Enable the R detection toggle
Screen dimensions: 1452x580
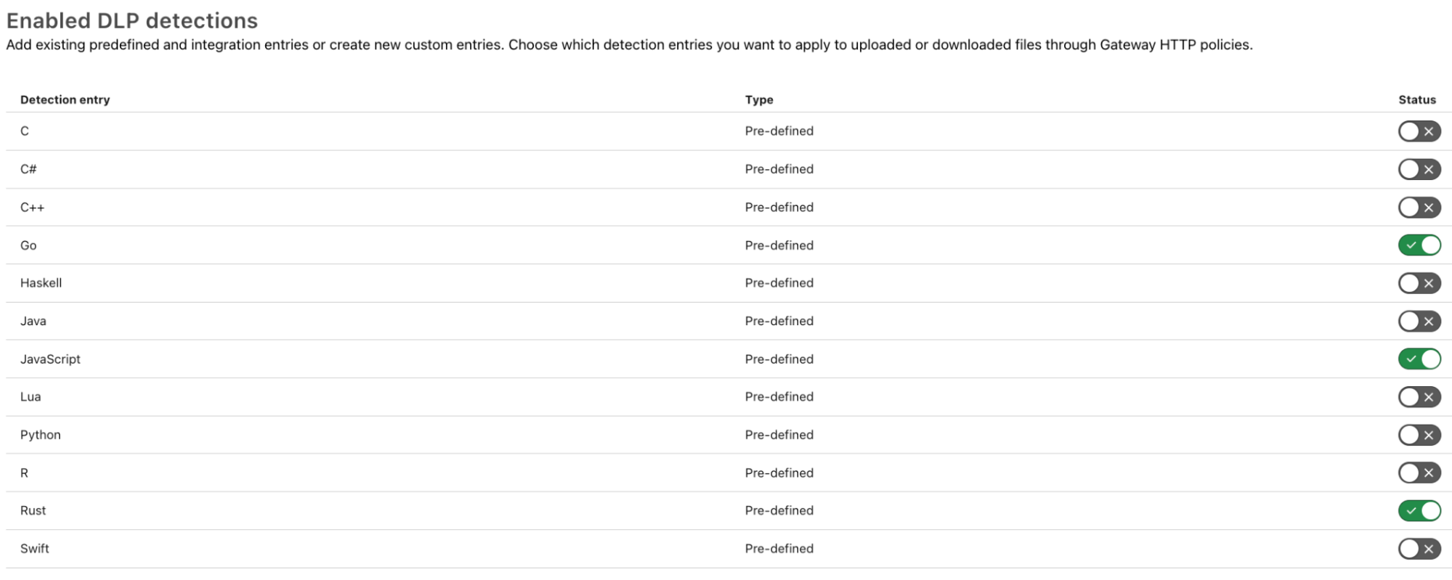click(x=1419, y=473)
